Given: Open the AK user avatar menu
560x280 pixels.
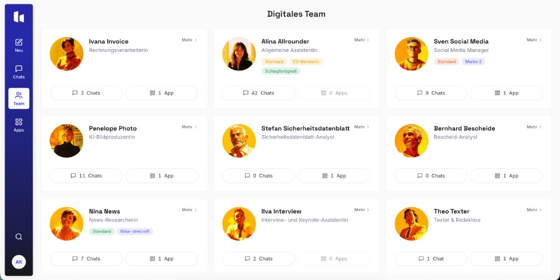Looking at the screenshot, I should pyautogui.click(x=19, y=262).
